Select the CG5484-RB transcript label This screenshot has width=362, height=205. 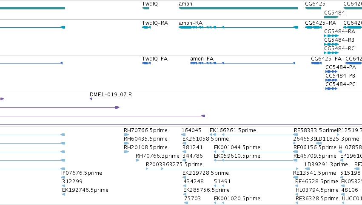click(339, 40)
